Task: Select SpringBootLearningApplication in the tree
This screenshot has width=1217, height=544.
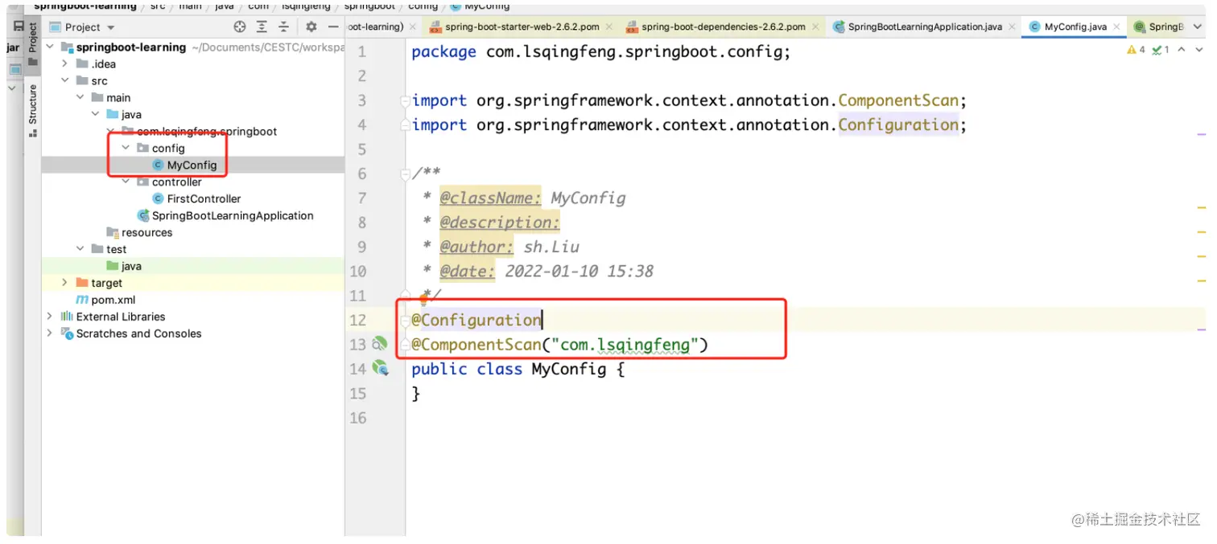Action: pos(233,215)
